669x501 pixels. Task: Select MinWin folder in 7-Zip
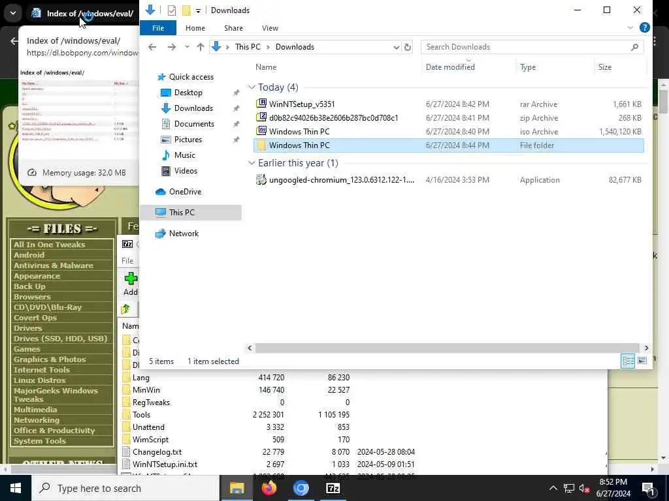[x=146, y=390]
